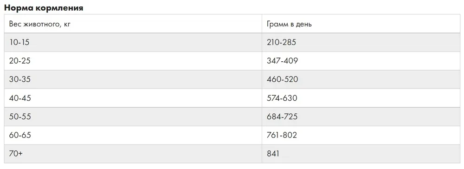Click the 210-285 grams cell
The image size is (464, 169).
pyautogui.click(x=361, y=42)
